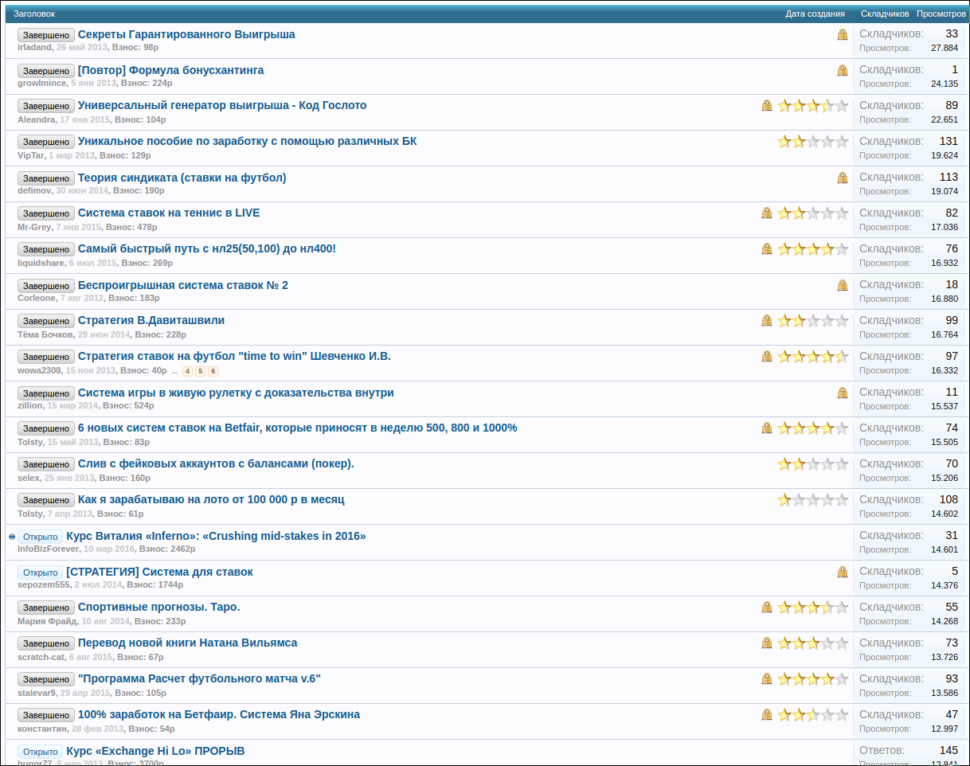The image size is (970, 766).
Task: Sort threads by Дата создания column
Action: pyautogui.click(x=815, y=14)
